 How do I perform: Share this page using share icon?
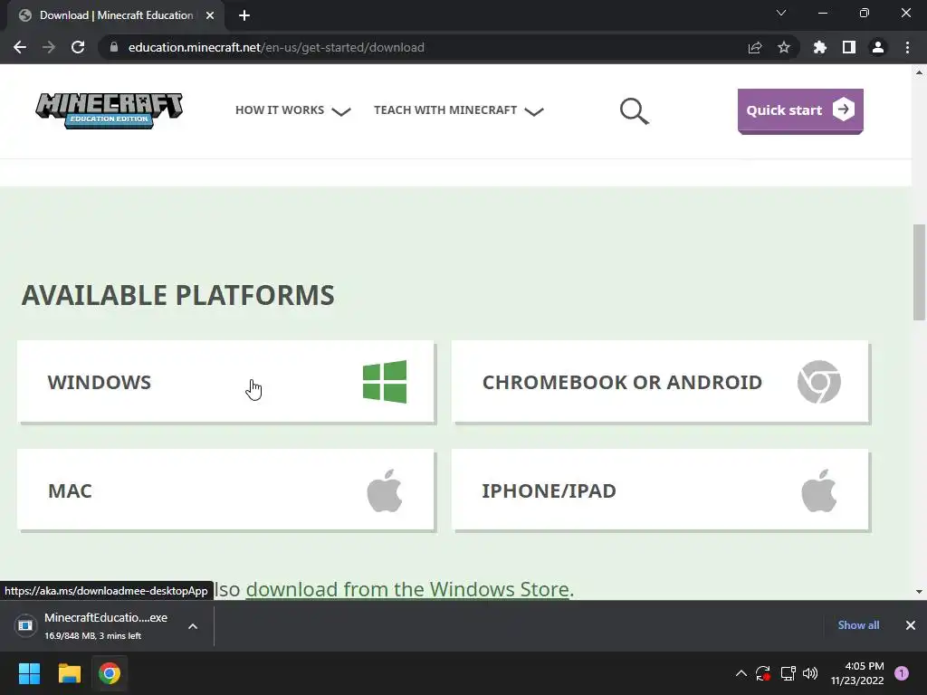pos(755,47)
